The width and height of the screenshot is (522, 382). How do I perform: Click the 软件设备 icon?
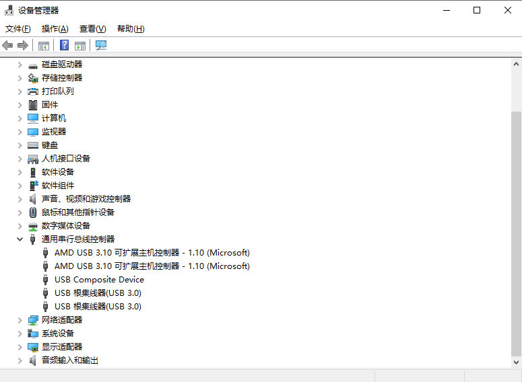pos(33,172)
